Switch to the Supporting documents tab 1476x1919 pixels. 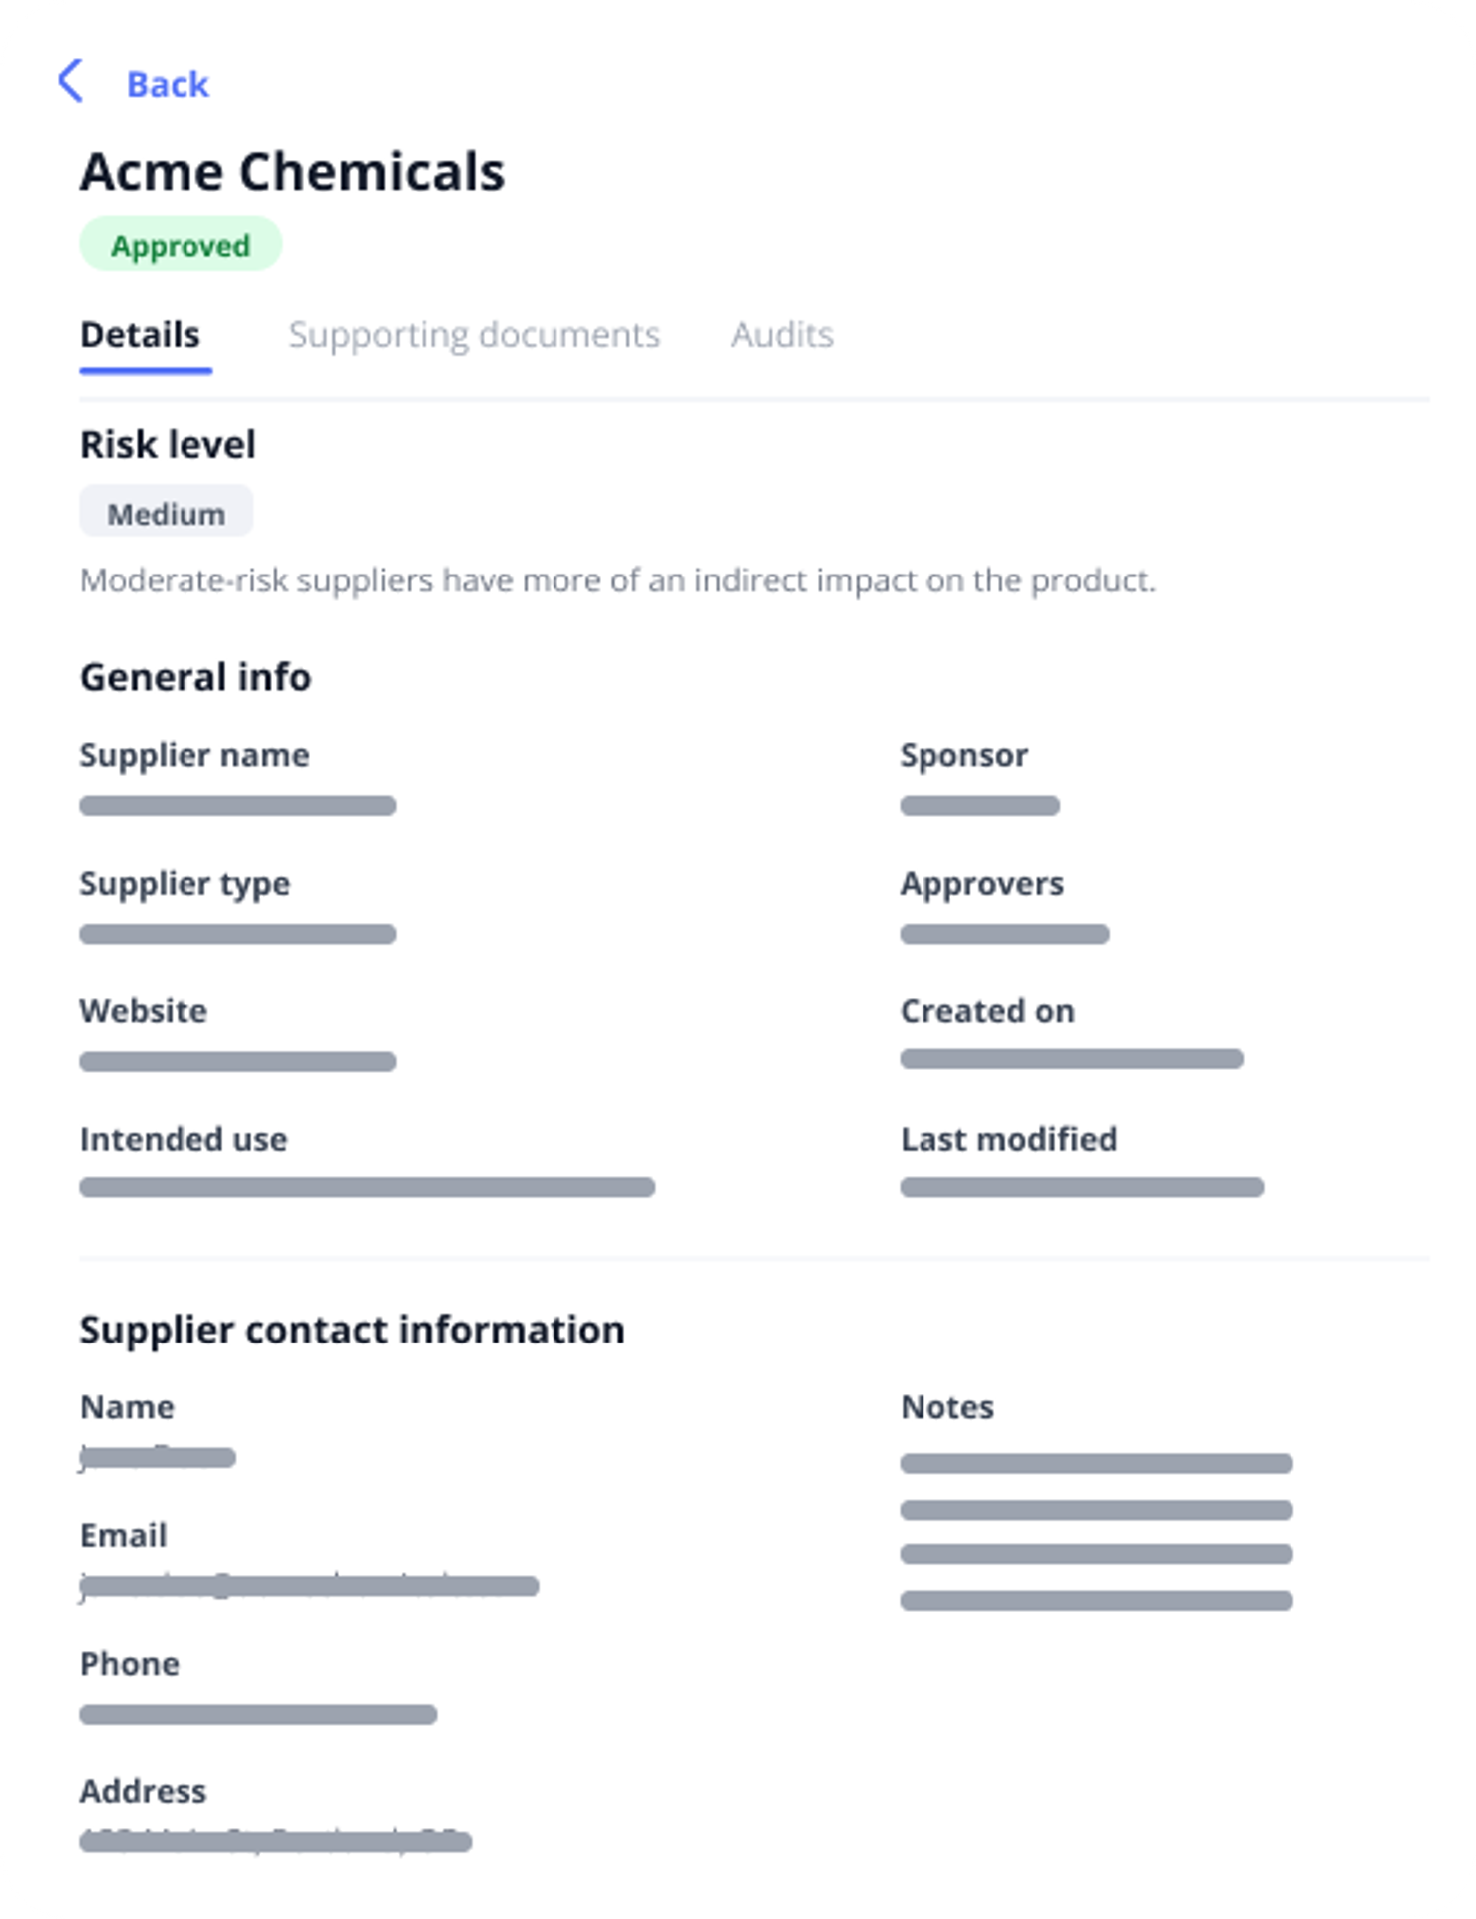(475, 335)
